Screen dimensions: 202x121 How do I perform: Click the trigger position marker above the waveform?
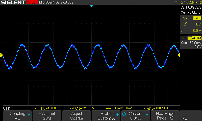tap(91, 6)
